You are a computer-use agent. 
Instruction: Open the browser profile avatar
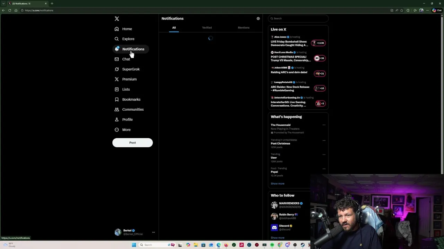(x=421, y=10)
